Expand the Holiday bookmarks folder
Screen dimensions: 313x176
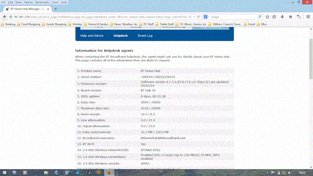(75, 24)
